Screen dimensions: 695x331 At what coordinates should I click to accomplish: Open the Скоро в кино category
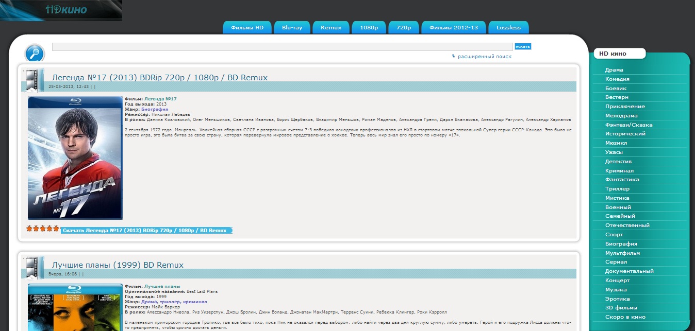click(625, 317)
